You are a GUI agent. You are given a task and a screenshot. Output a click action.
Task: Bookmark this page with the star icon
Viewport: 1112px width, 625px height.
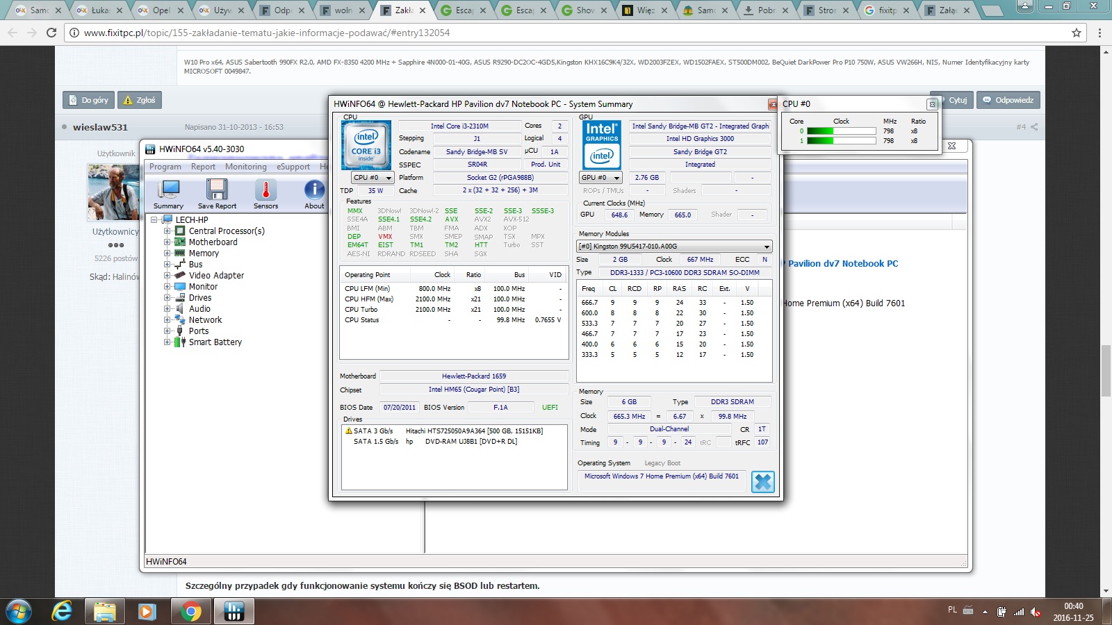[x=1077, y=33]
